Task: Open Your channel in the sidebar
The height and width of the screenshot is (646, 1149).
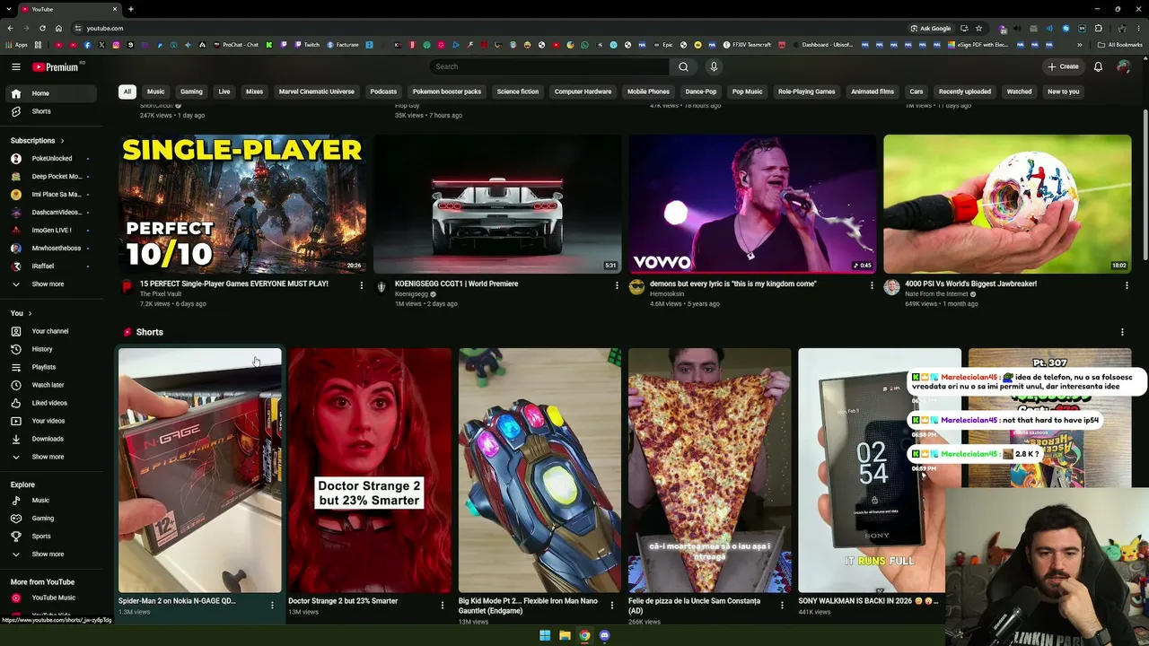Action: pyautogui.click(x=52, y=331)
